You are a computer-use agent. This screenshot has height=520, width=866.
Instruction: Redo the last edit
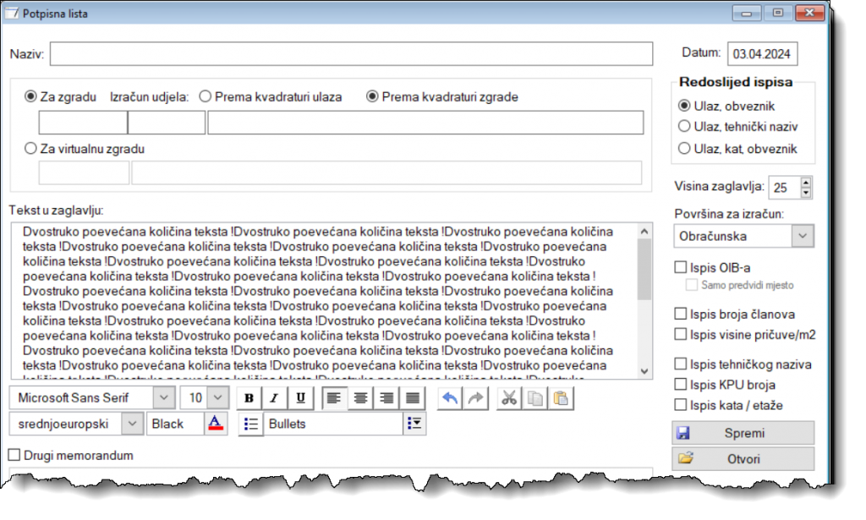[475, 398]
